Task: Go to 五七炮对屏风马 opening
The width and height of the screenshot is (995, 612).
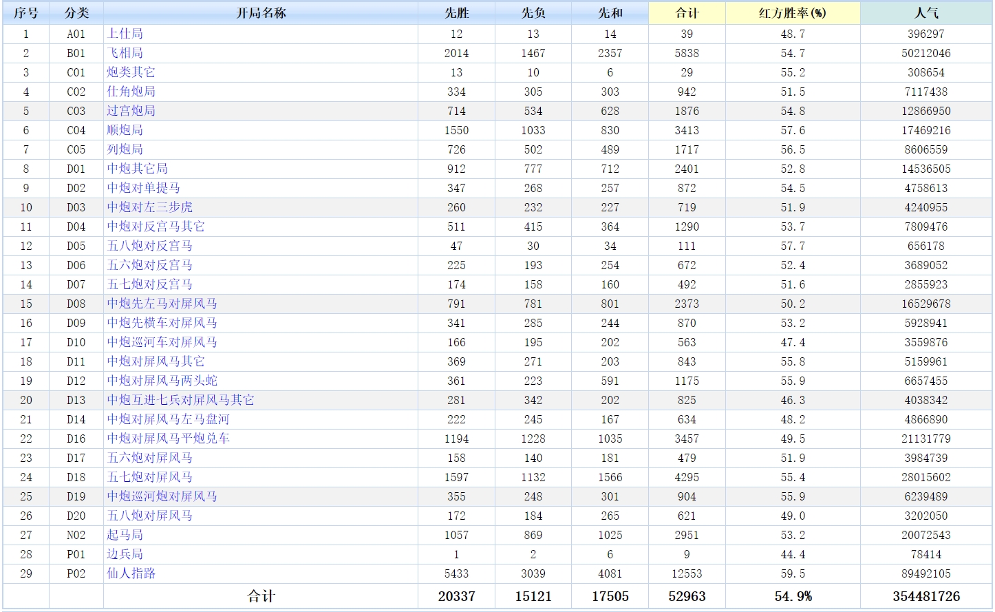Action: (x=149, y=477)
